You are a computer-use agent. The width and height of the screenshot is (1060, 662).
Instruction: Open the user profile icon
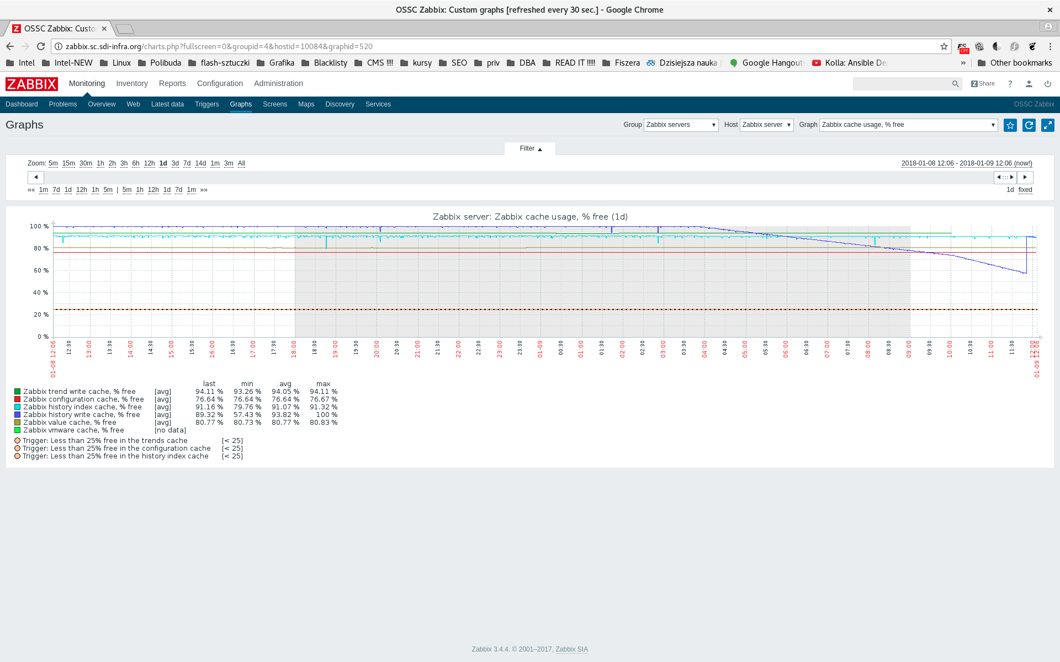coord(1029,84)
